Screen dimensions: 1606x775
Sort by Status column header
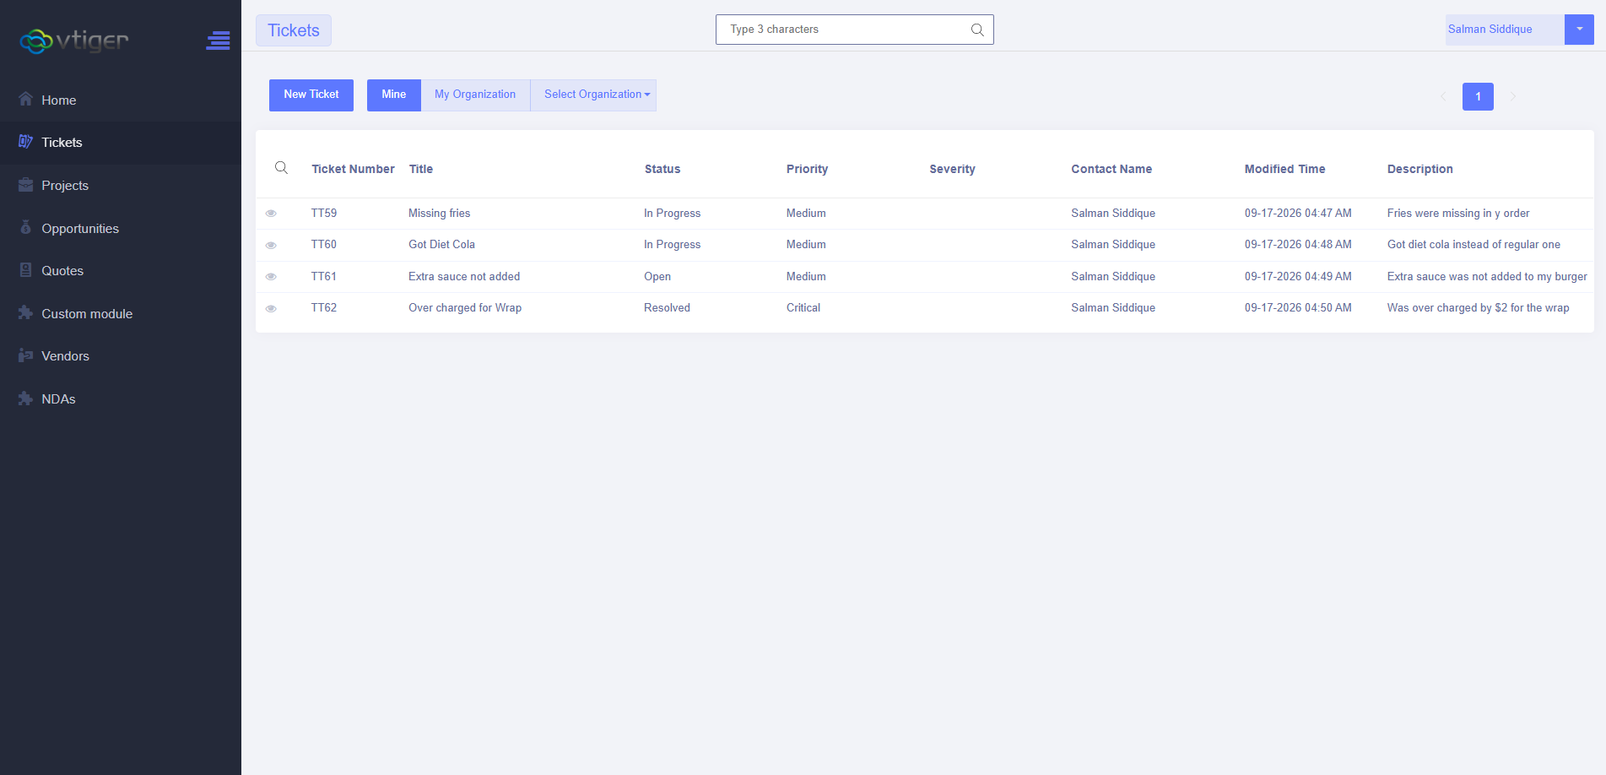click(662, 169)
